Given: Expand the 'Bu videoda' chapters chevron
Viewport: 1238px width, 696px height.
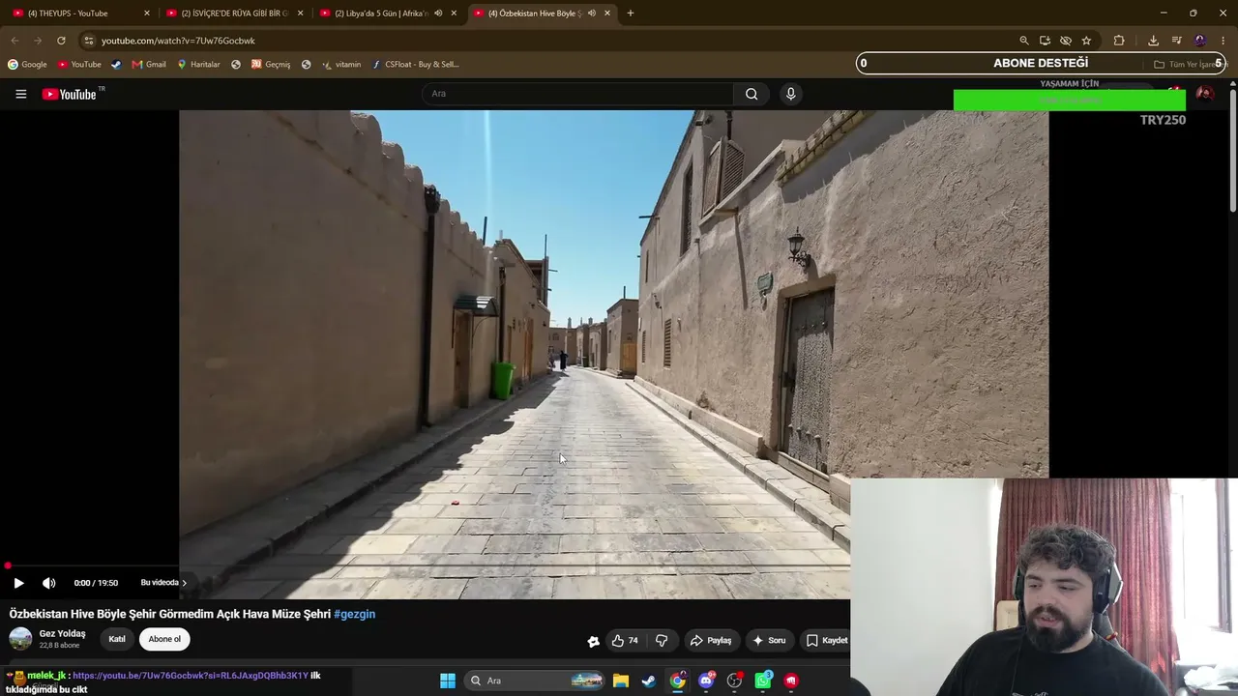Looking at the screenshot, I should click(x=184, y=583).
